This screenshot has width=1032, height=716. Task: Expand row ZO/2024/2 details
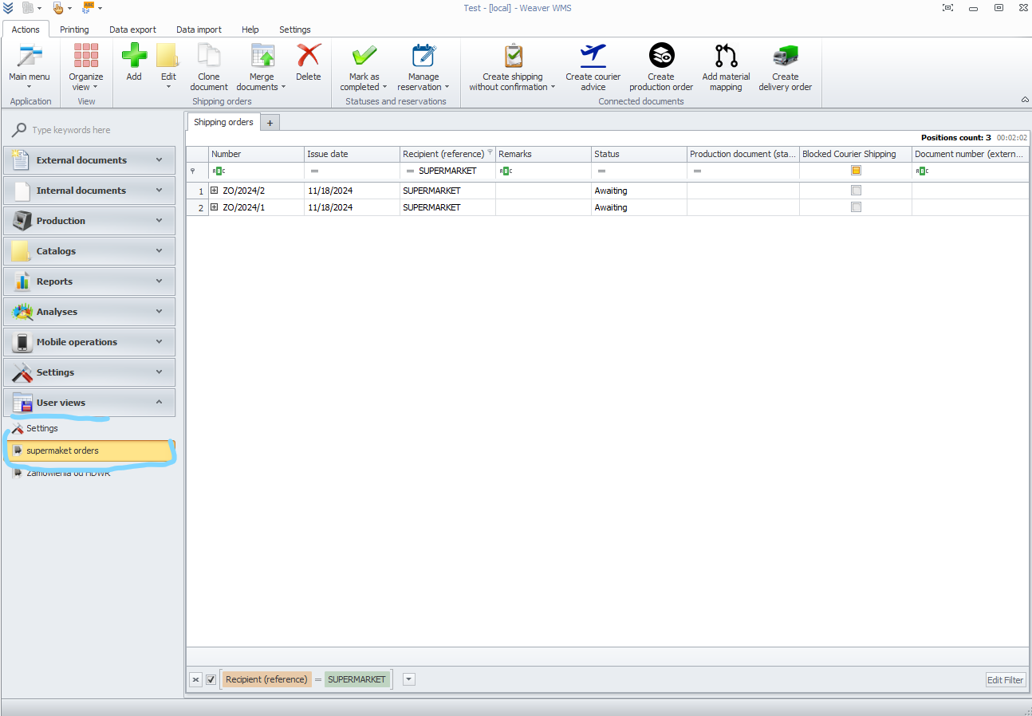pos(215,191)
